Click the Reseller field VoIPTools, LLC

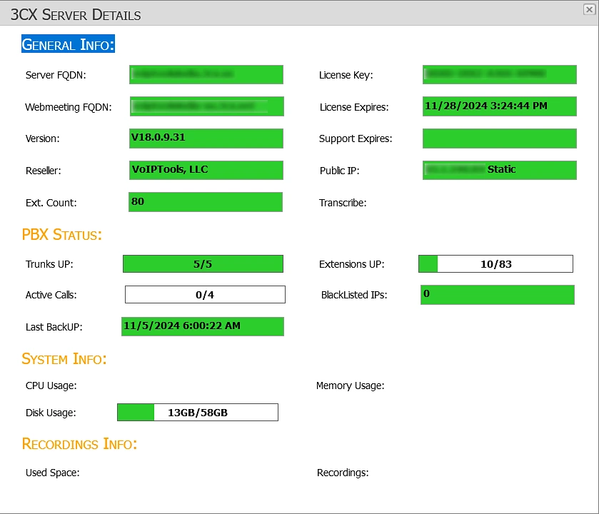click(x=206, y=170)
